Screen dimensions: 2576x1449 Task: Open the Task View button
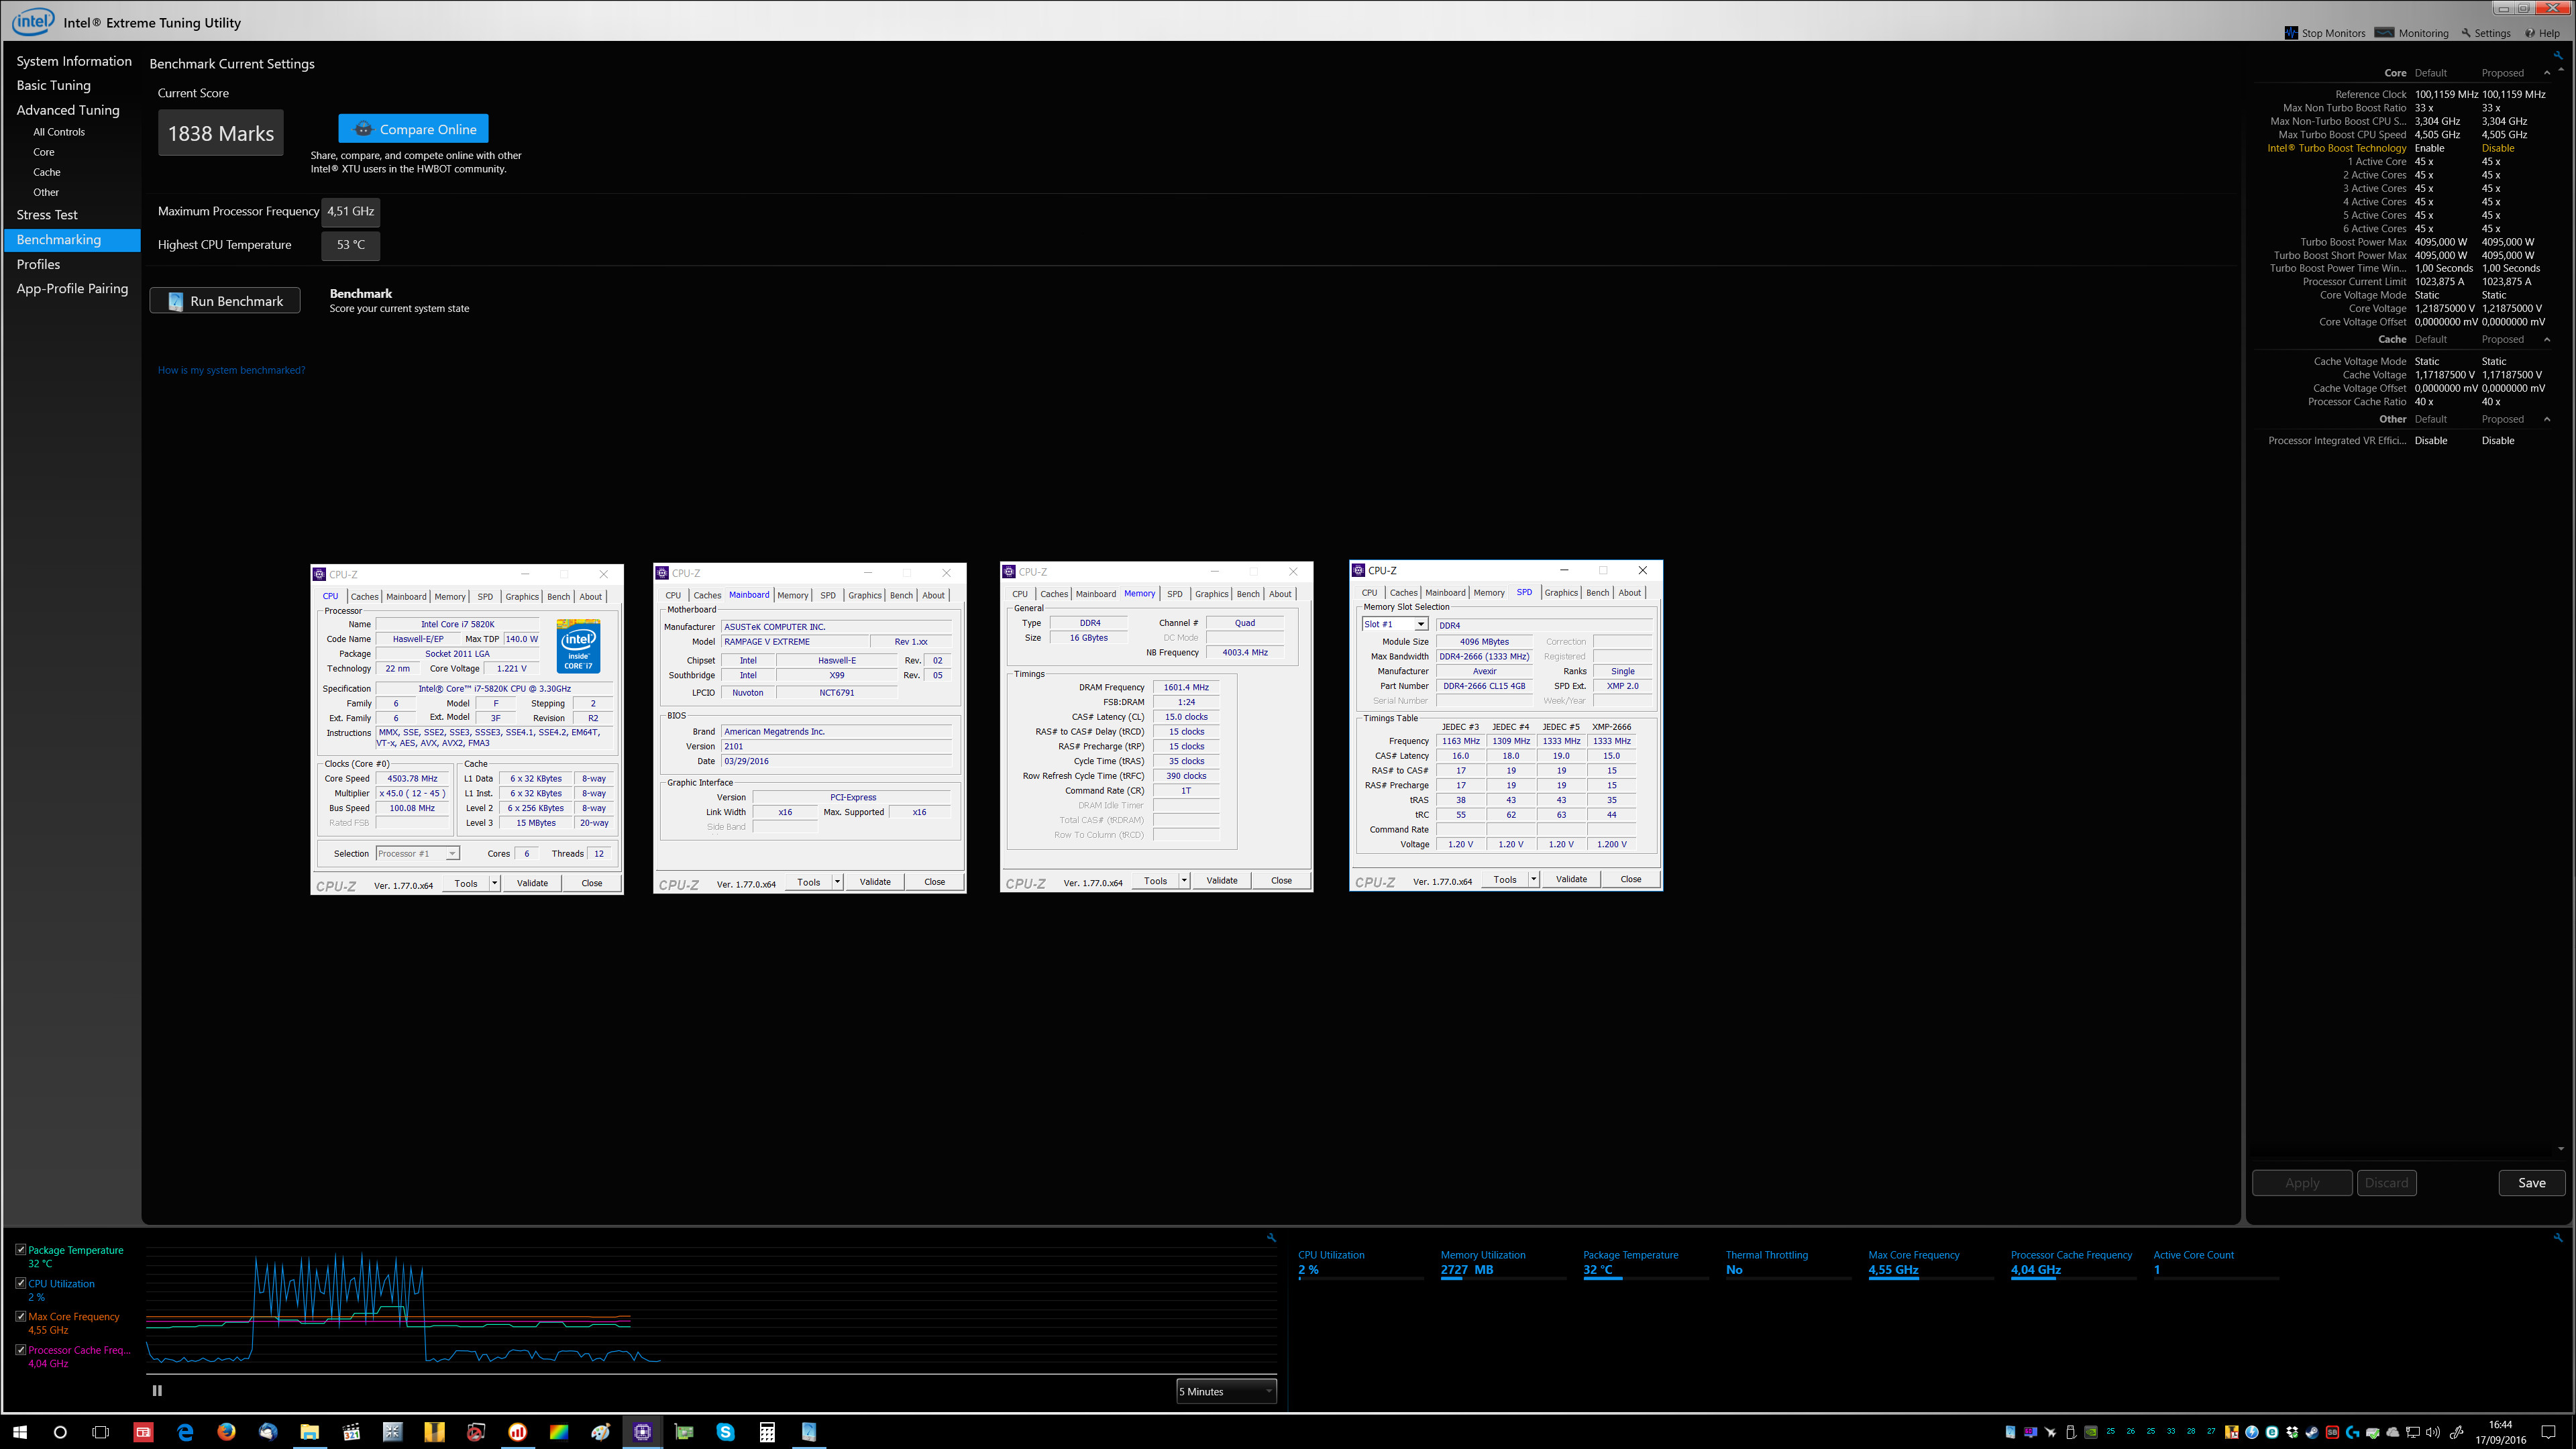click(100, 1432)
